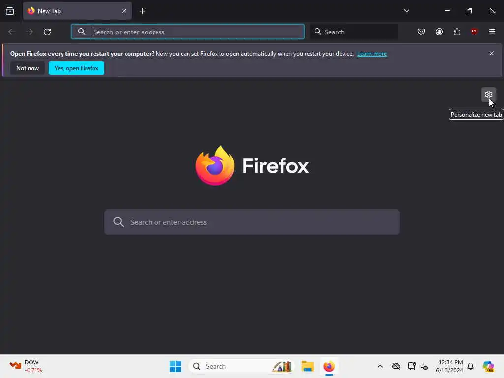Open OneDrive cloud tray icon
The width and height of the screenshot is (504, 378).
coord(396,366)
